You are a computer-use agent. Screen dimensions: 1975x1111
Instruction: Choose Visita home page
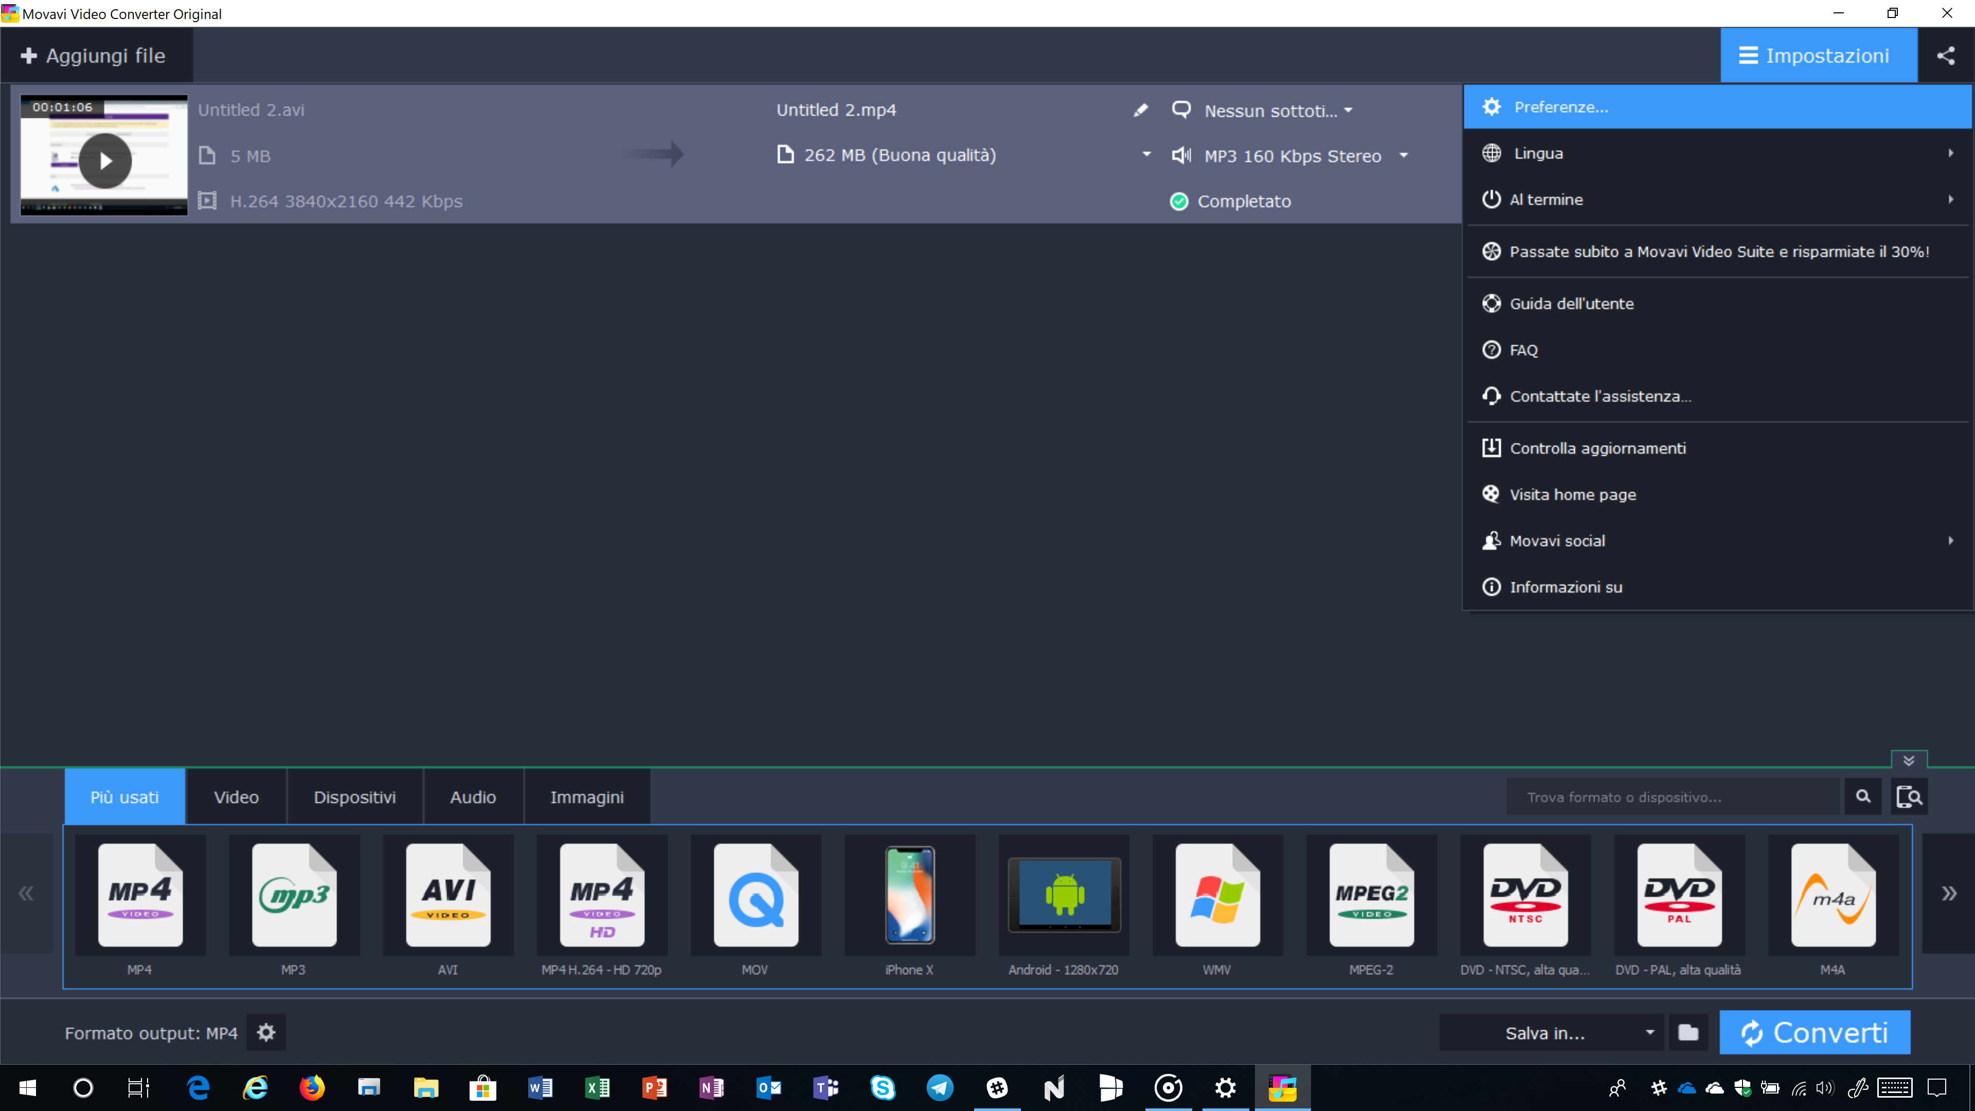click(x=1717, y=494)
